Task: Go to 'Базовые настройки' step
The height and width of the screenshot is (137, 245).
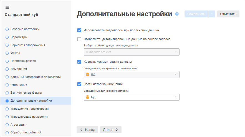Action: click(x=25, y=29)
